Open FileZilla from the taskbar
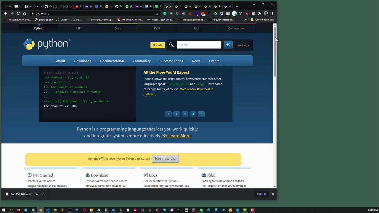The width and height of the screenshot is (379, 213). (x=135, y=210)
